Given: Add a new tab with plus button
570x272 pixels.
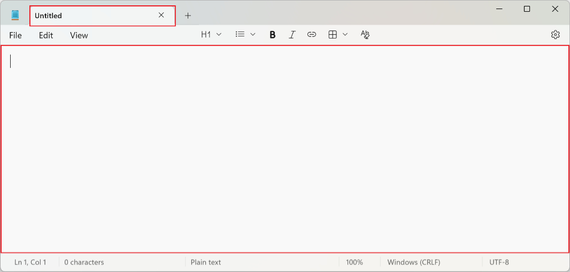Looking at the screenshot, I should click(188, 15).
